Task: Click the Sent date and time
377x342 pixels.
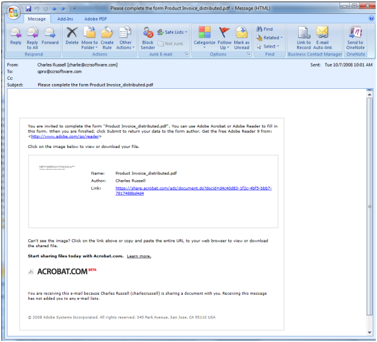Action: [349, 65]
